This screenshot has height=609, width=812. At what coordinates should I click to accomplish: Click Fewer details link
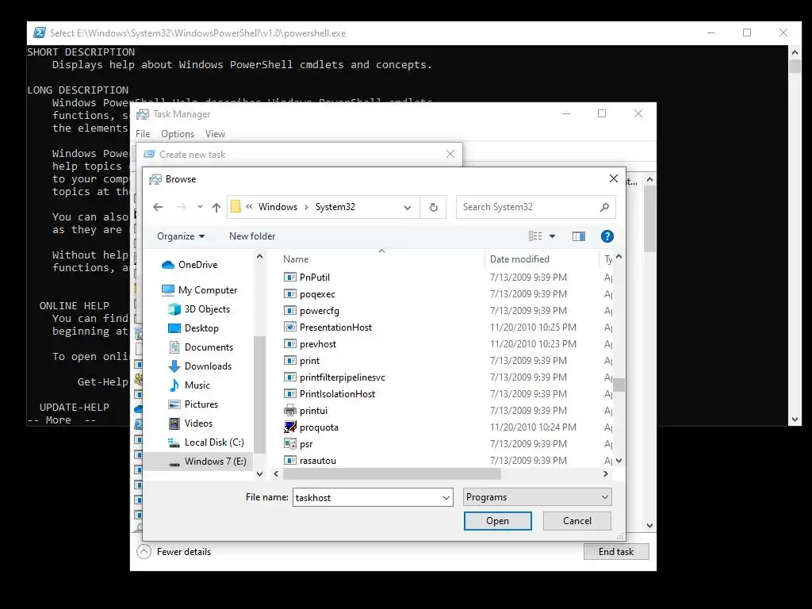[x=184, y=552]
